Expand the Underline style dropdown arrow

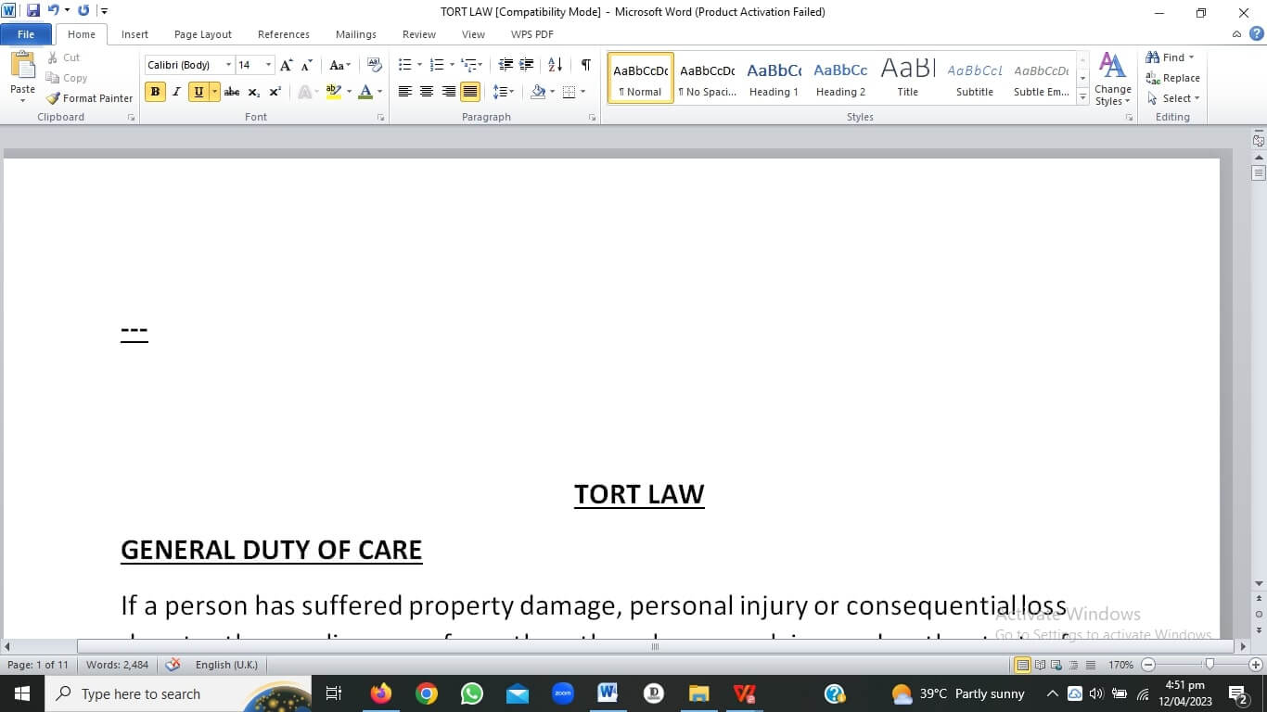coord(214,92)
